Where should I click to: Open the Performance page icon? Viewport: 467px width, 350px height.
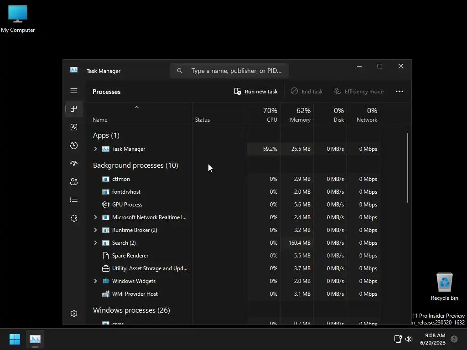click(74, 127)
